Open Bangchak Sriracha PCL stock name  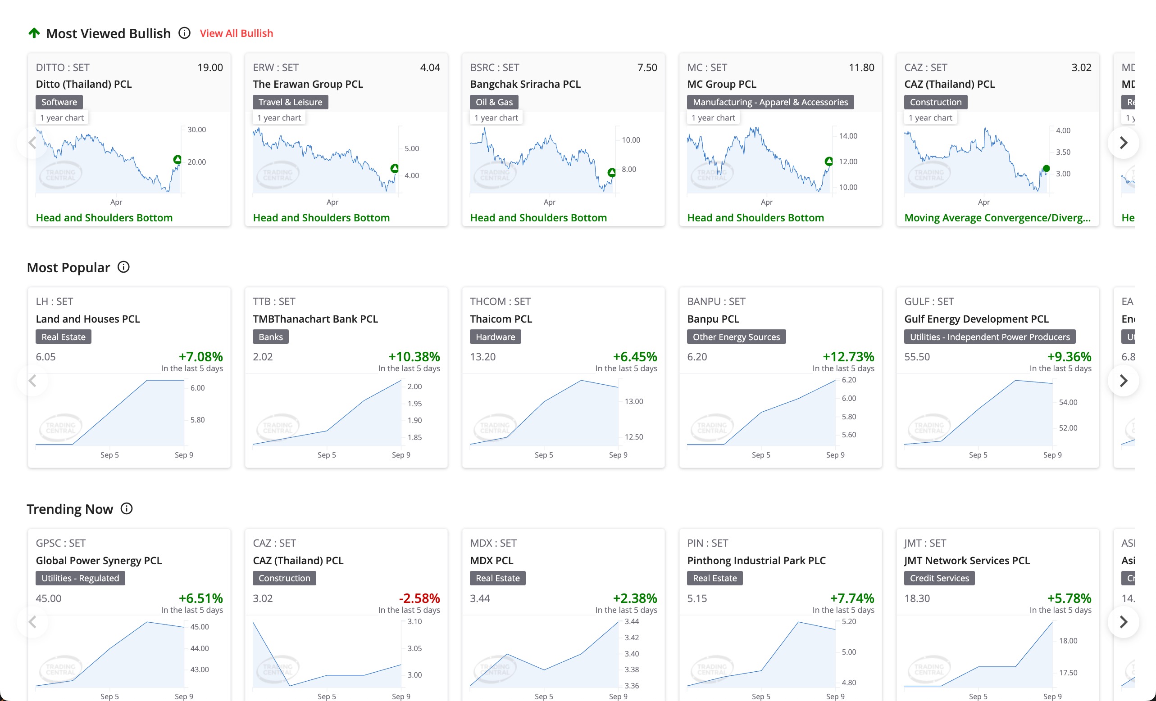[525, 84]
